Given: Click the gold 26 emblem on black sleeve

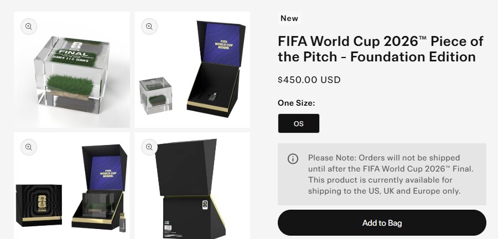Looking at the screenshot, I should tap(42, 204).
